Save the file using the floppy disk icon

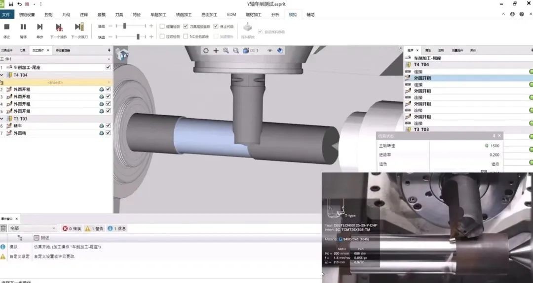click(x=11, y=4)
